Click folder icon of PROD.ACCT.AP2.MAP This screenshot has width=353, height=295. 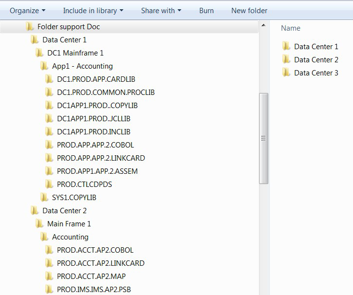[49, 276]
